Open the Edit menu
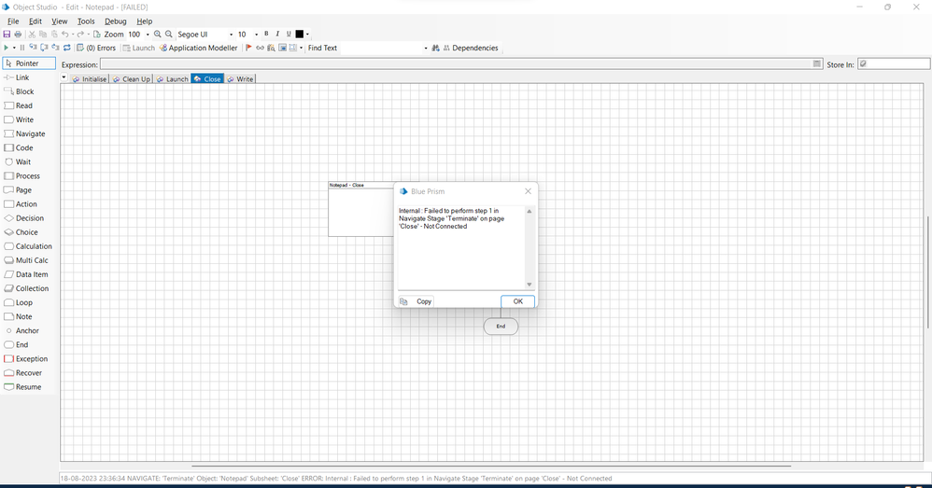The image size is (932, 488). (x=35, y=21)
